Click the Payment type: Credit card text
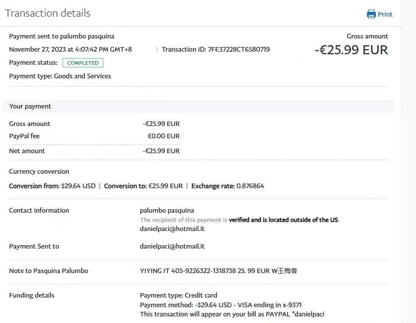 tap(178, 295)
